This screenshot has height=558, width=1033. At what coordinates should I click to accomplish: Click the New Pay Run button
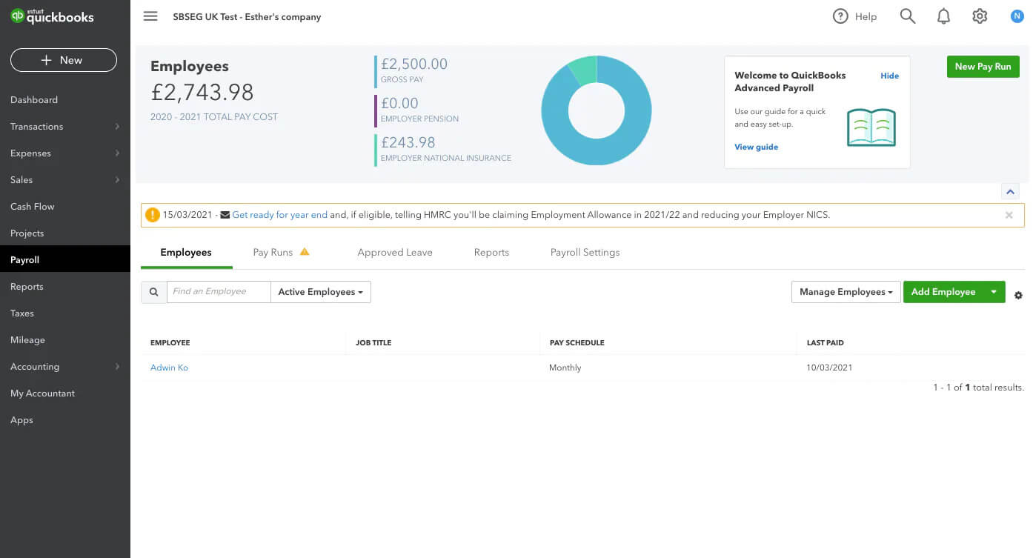click(x=983, y=67)
